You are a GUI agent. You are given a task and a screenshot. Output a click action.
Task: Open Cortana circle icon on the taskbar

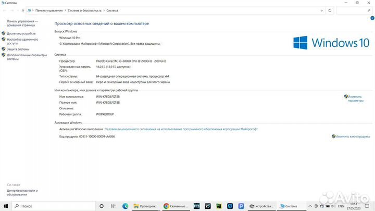102,206
